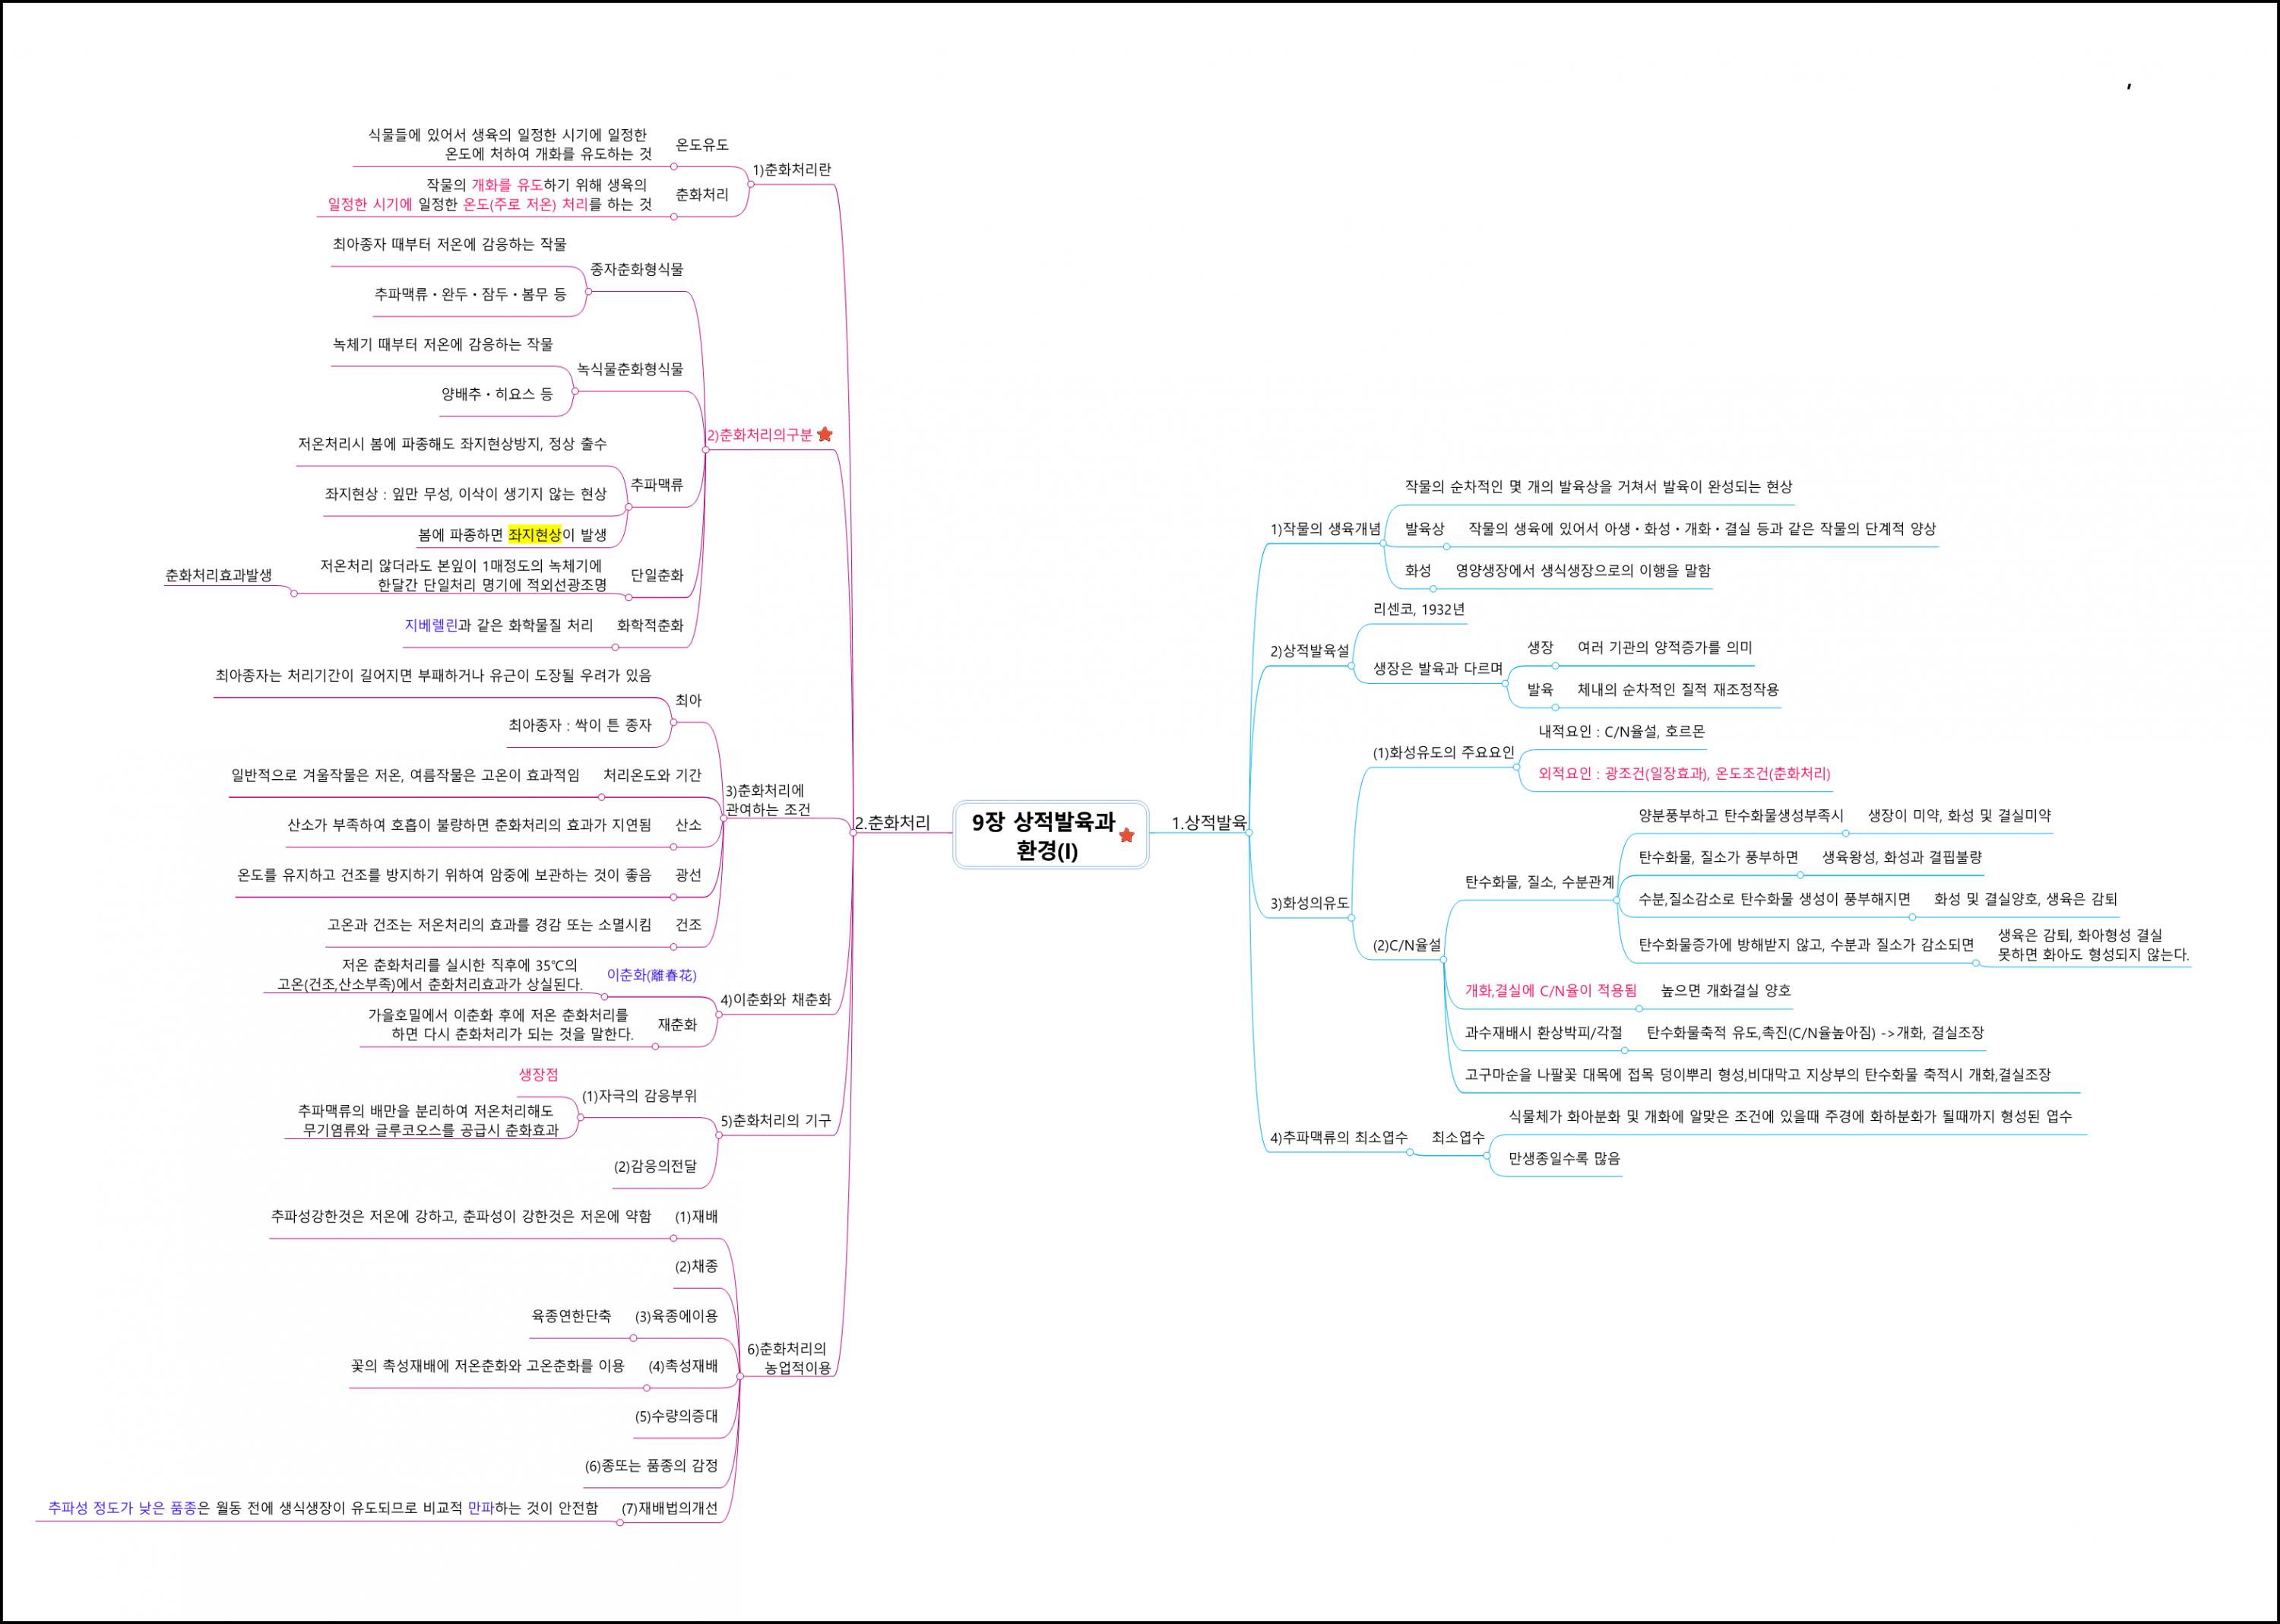Screen dimensions: 2280x1624
Task: Select the 광선 node
Action: click(688, 875)
